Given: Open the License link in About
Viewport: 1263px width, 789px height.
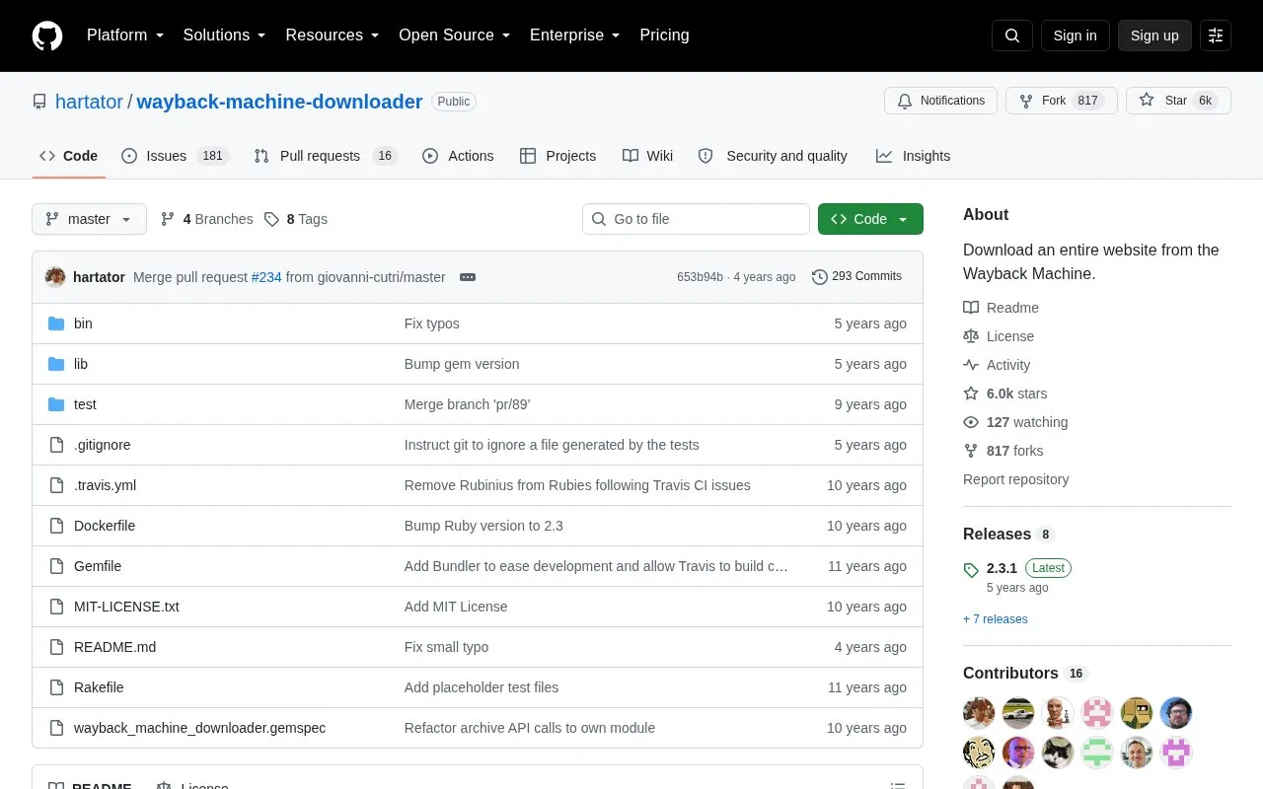Looking at the screenshot, I should pos(999,336).
